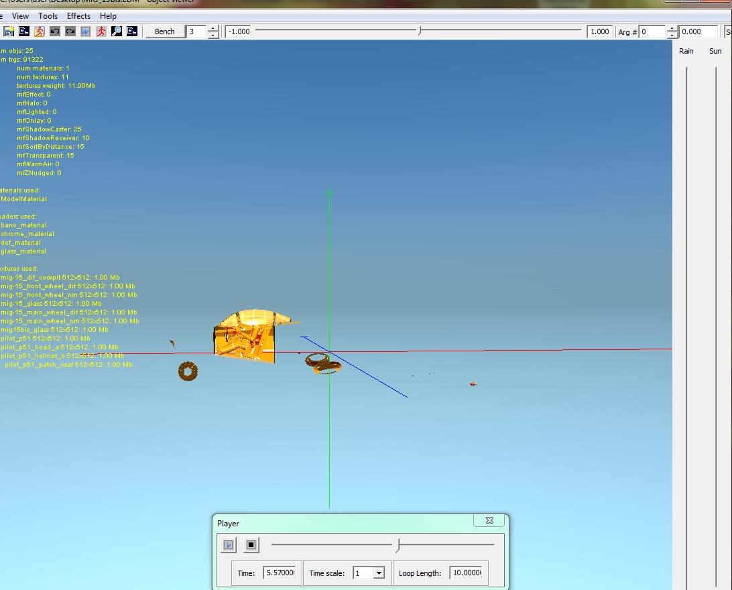Click the 'mig-15_dif_cockpit' texture line

pyautogui.click(x=60, y=278)
